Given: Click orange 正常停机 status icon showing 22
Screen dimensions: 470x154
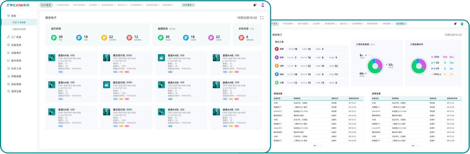Looking at the screenshot, I should 104,38.
